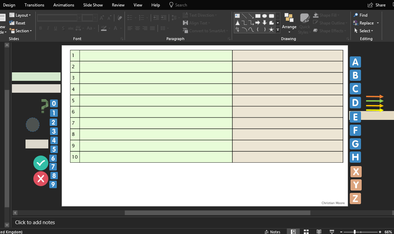The image size is (394, 234).
Task: Start Slide Show from status bar
Action: [x=332, y=232]
